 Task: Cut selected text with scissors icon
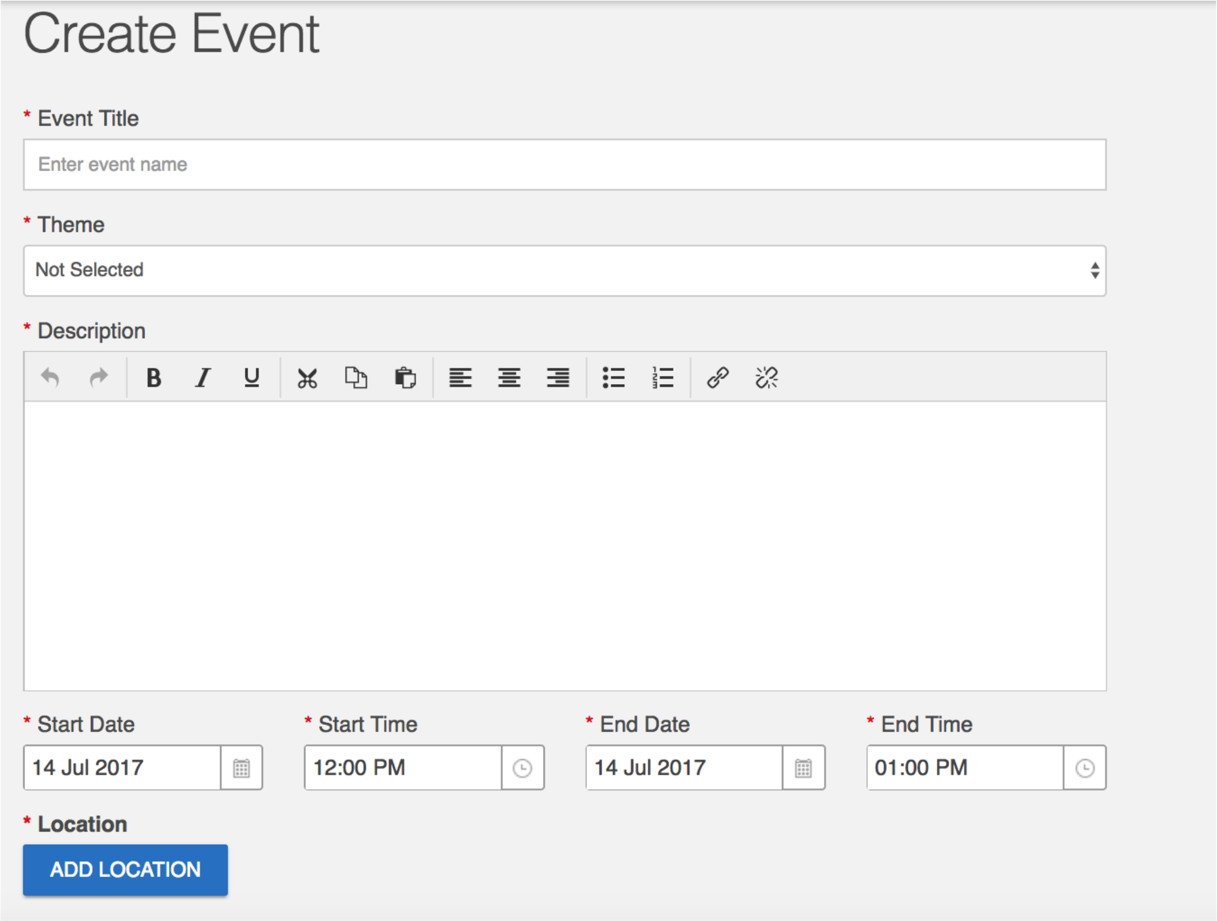pos(307,377)
